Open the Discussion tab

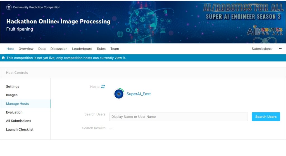pos(59,49)
